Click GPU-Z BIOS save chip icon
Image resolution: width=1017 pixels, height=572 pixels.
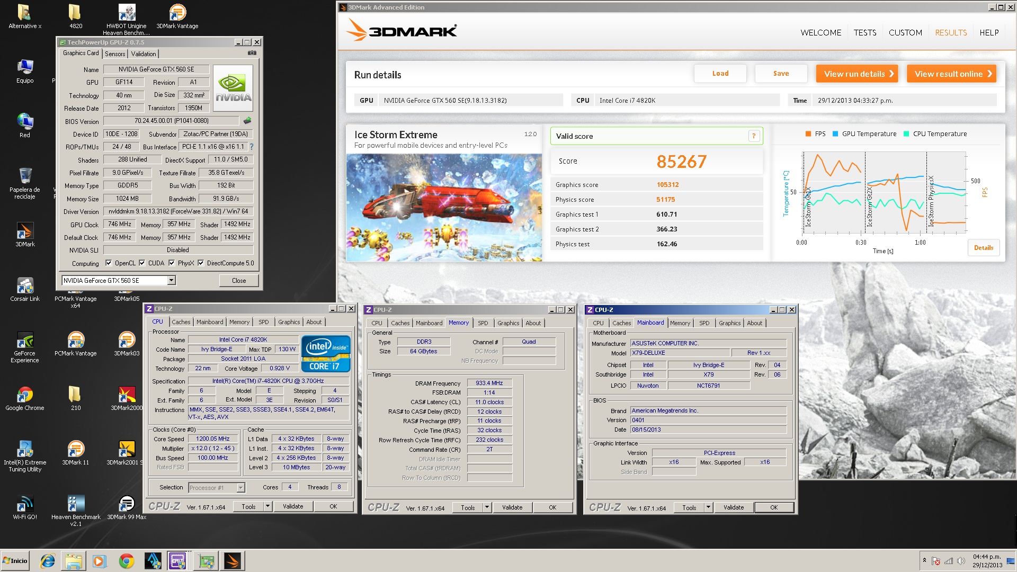(x=247, y=121)
